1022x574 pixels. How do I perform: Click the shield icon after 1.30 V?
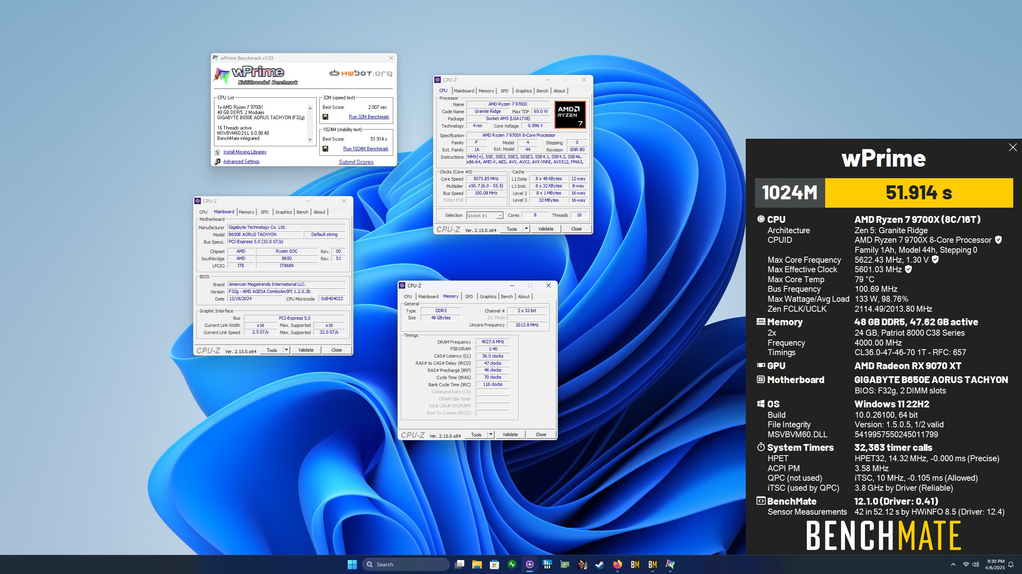(x=935, y=259)
